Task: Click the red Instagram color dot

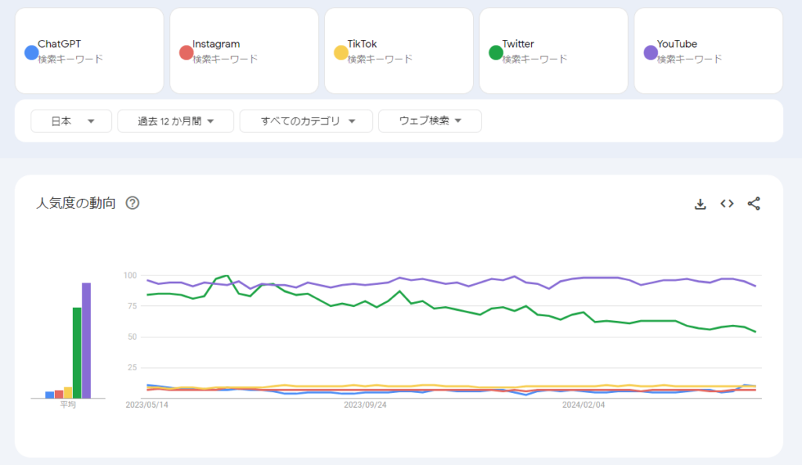Action: pyautogui.click(x=186, y=52)
